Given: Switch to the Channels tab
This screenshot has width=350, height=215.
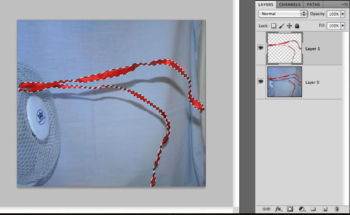Looking at the screenshot, I should click(289, 5).
